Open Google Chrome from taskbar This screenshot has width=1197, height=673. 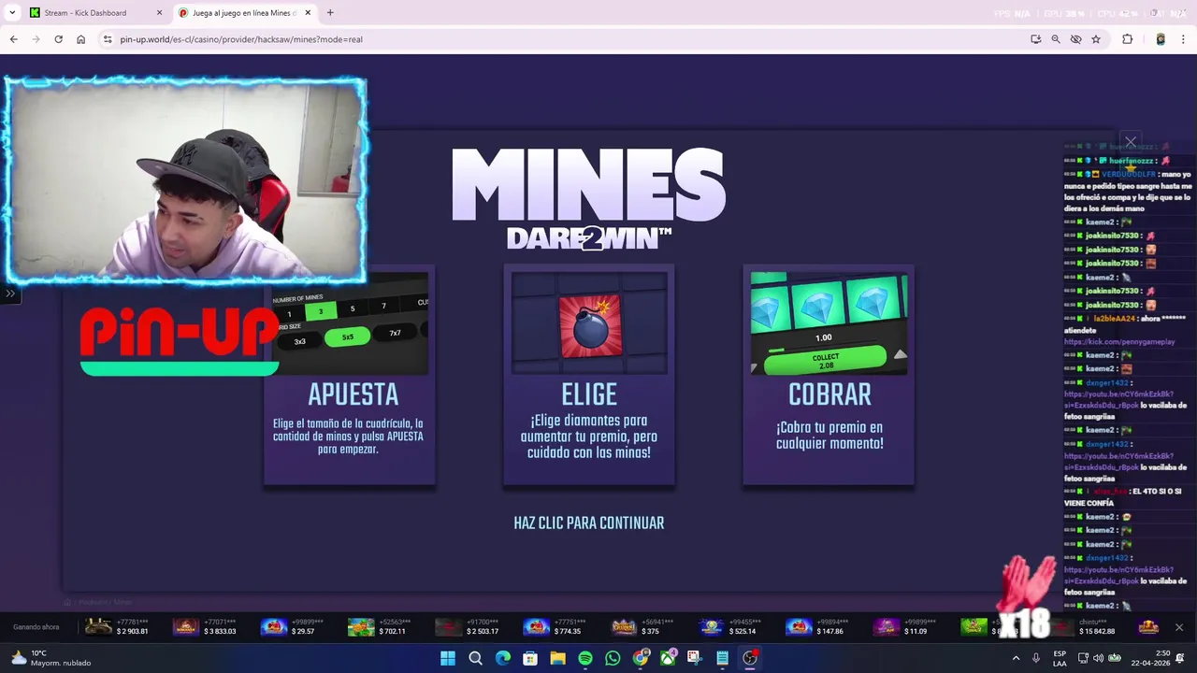pos(641,658)
